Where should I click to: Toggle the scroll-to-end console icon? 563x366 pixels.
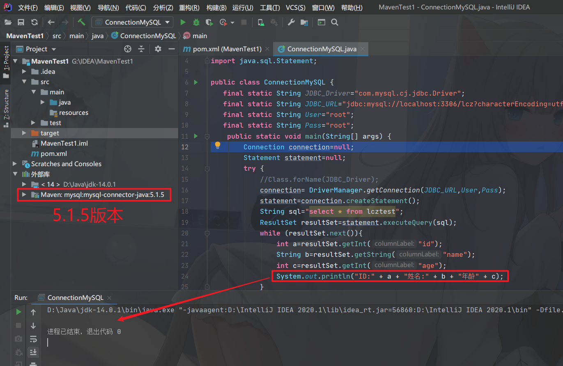tap(33, 352)
